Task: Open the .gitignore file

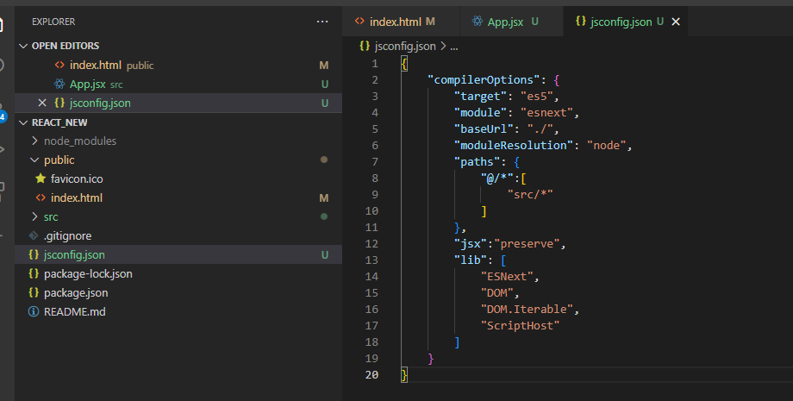Action: point(178,235)
